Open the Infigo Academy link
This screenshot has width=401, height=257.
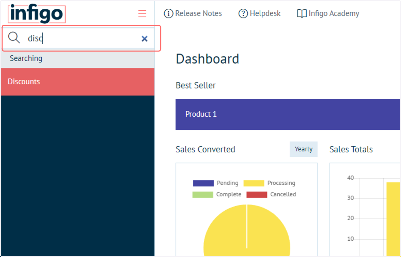[328, 14]
